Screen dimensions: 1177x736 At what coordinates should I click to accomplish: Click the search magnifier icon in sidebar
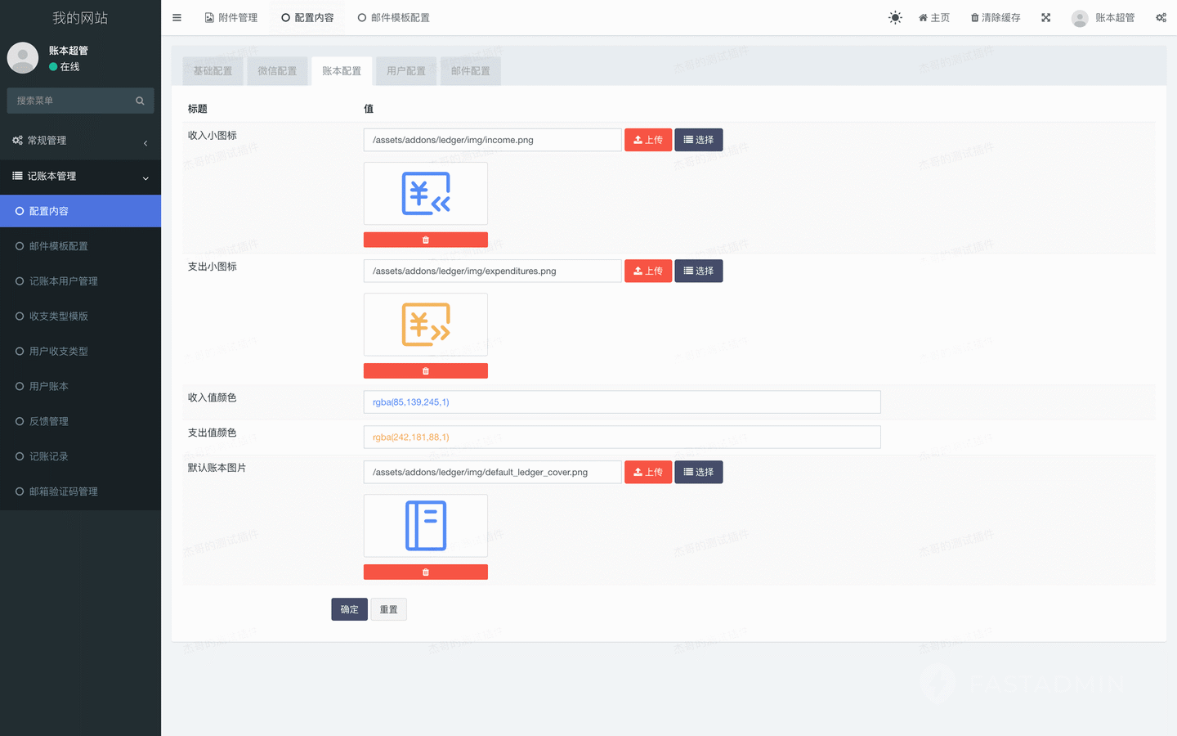pos(140,101)
